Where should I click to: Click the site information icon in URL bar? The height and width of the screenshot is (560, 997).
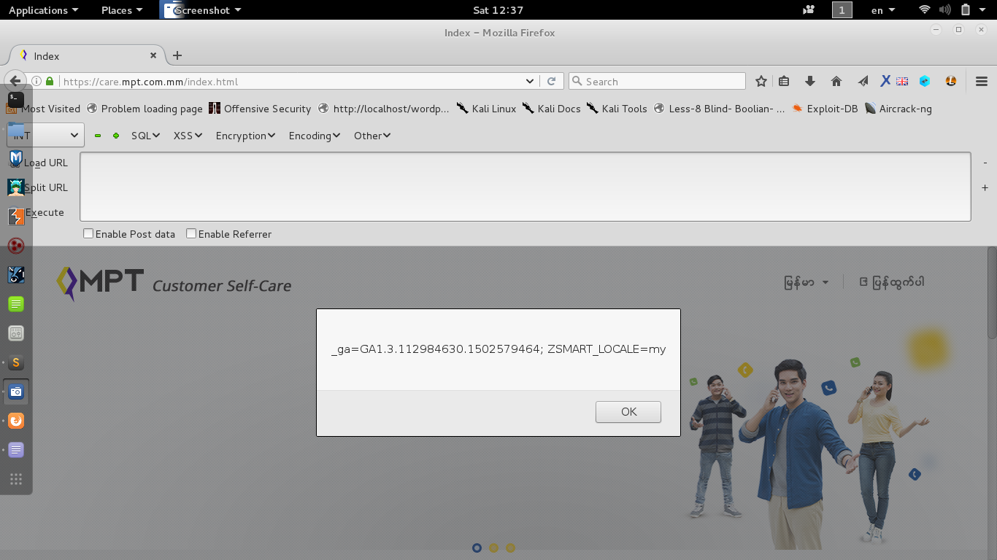pyautogui.click(x=36, y=82)
